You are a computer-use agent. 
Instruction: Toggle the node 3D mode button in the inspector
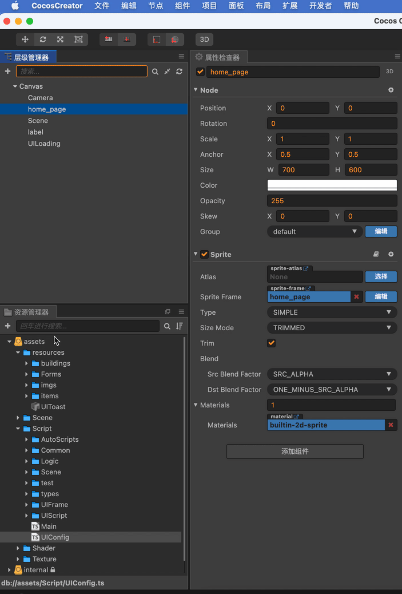point(389,72)
